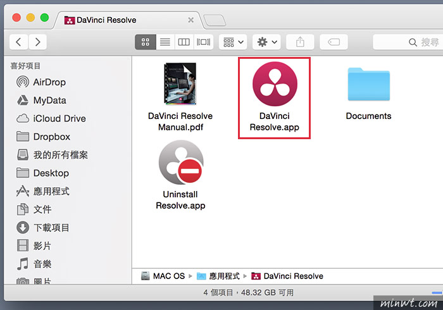Image resolution: width=443 pixels, height=310 pixels.
Task: Click the status text 4 個項目，48.32 GB 可用
Action: point(248,292)
